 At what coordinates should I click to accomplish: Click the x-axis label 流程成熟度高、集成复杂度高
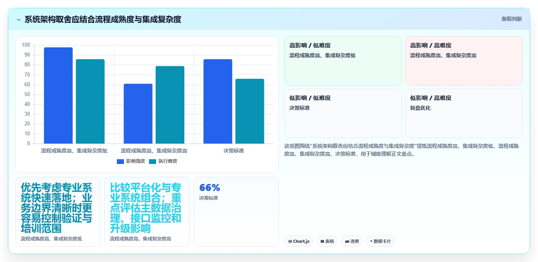154,151
